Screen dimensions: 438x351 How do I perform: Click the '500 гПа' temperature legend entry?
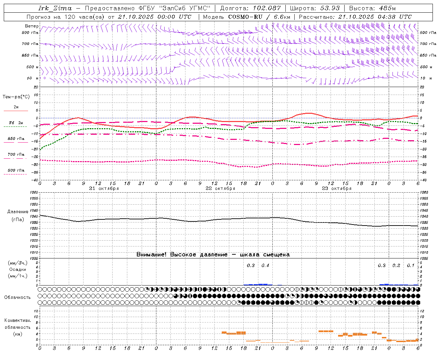click(16, 170)
